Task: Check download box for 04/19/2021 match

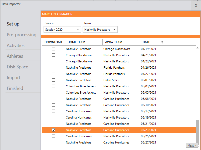Action: [54, 49]
